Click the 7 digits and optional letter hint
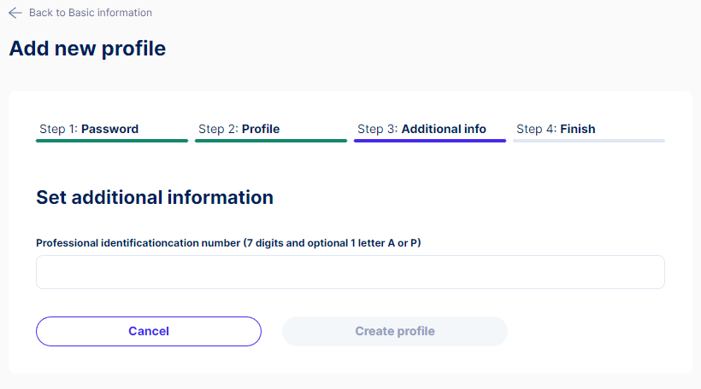701x389 pixels. pyautogui.click(x=333, y=243)
